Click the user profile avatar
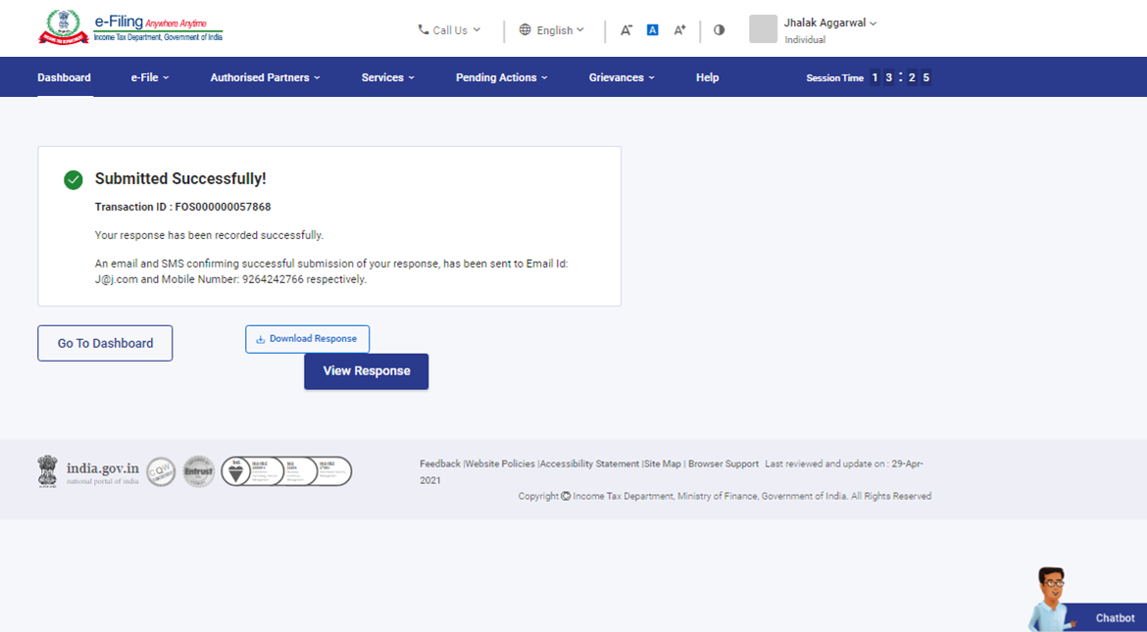The width and height of the screenshot is (1147, 632). (x=763, y=29)
